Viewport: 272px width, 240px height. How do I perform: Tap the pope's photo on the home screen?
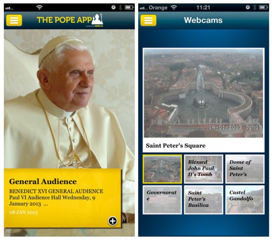69,99
